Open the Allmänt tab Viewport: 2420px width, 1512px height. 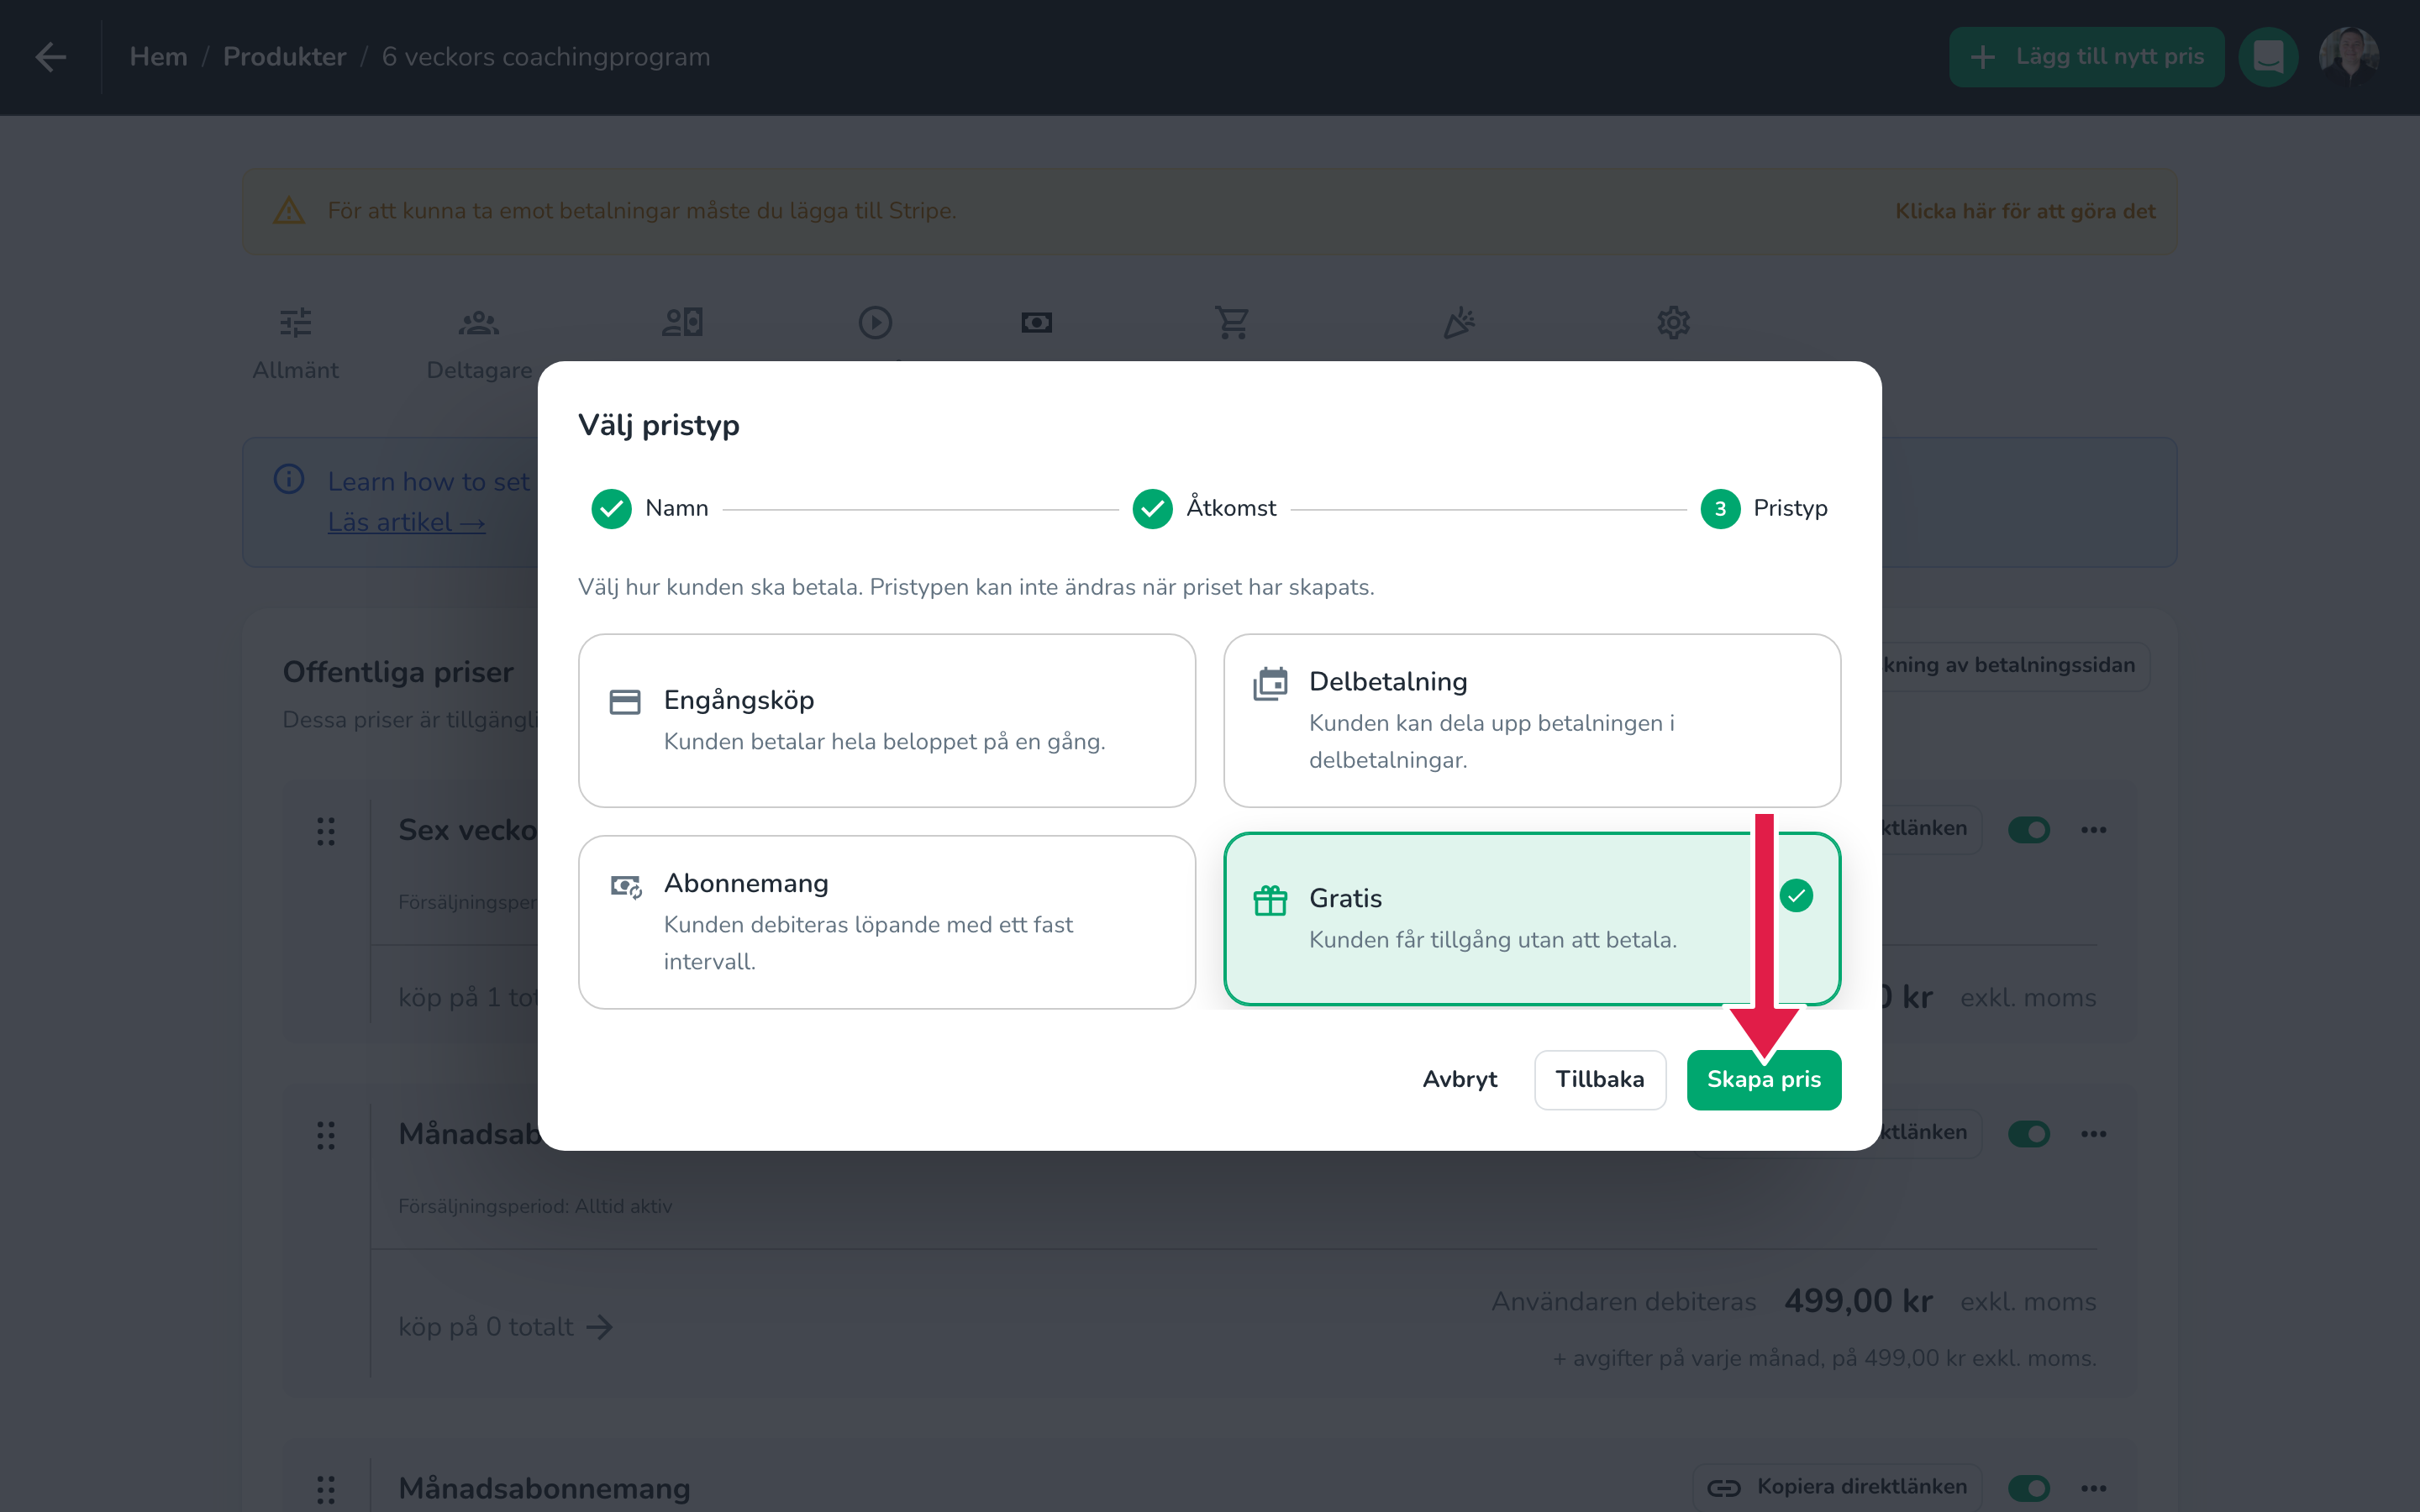[x=295, y=343]
